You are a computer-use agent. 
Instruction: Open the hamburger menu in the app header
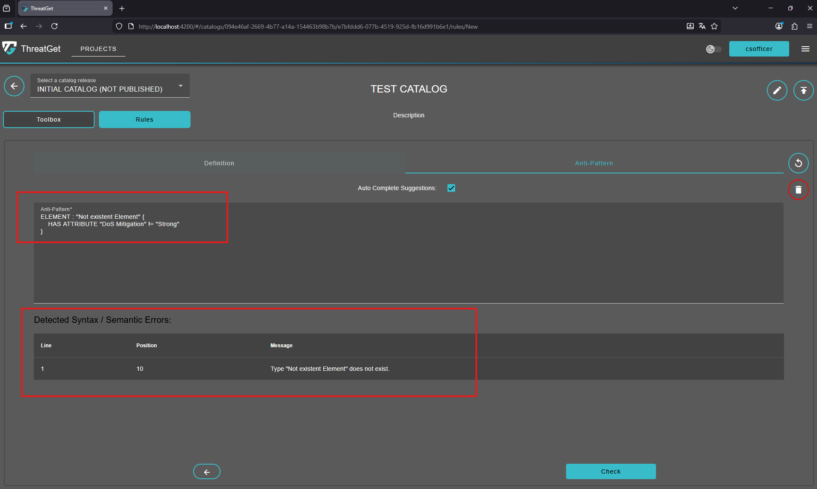805,49
